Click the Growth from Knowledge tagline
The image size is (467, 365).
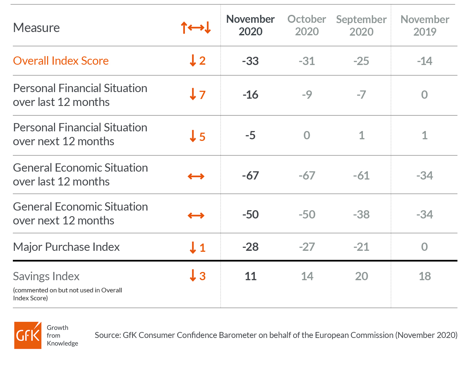click(x=62, y=335)
